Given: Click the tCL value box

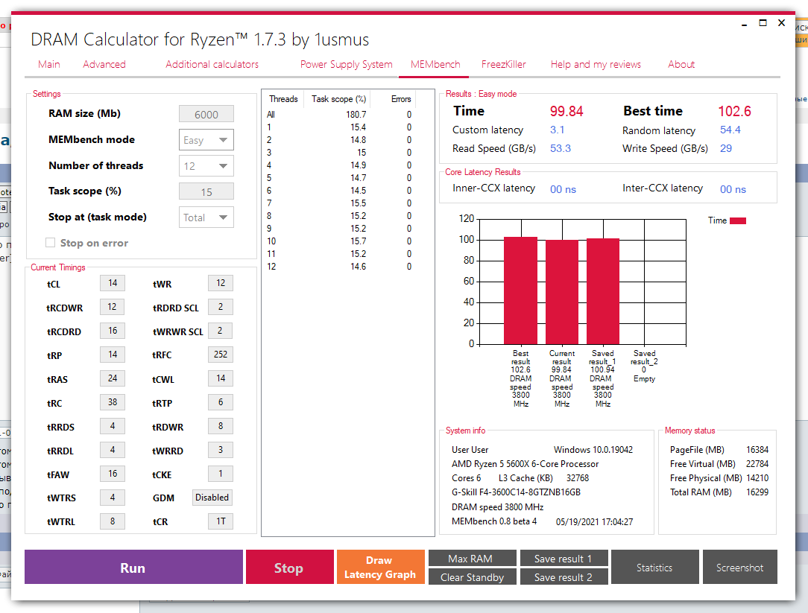Looking at the screenshot, I should tap(113, 283).
